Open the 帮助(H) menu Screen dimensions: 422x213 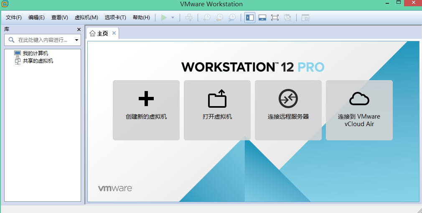[x=141, y=18]
